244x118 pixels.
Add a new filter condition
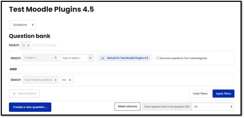pyautogui.click(x=24, y=94)
